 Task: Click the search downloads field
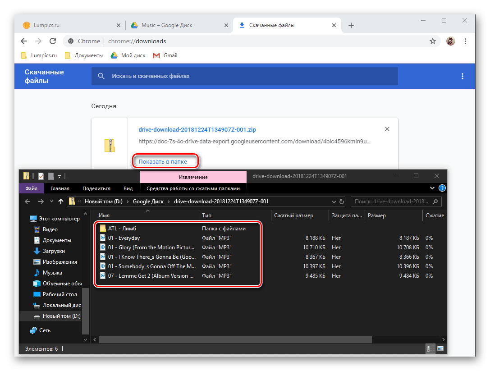click(244, 76)
